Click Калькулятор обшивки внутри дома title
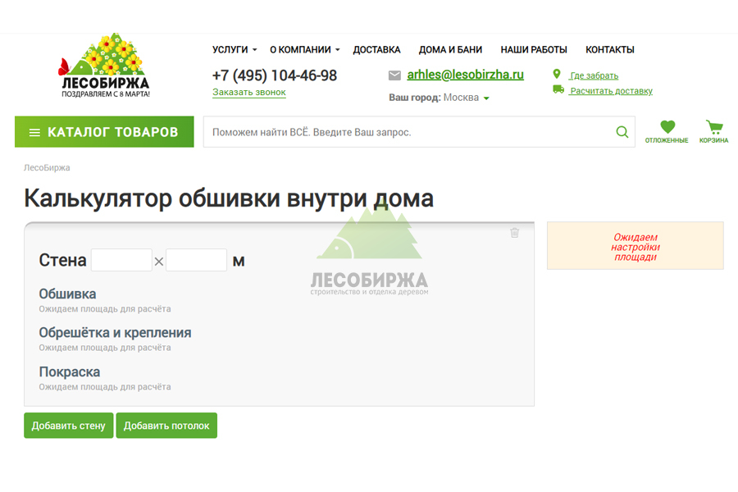Image resolution: width=738 pixels, height=492 pixels. click(x=229, y=198)
